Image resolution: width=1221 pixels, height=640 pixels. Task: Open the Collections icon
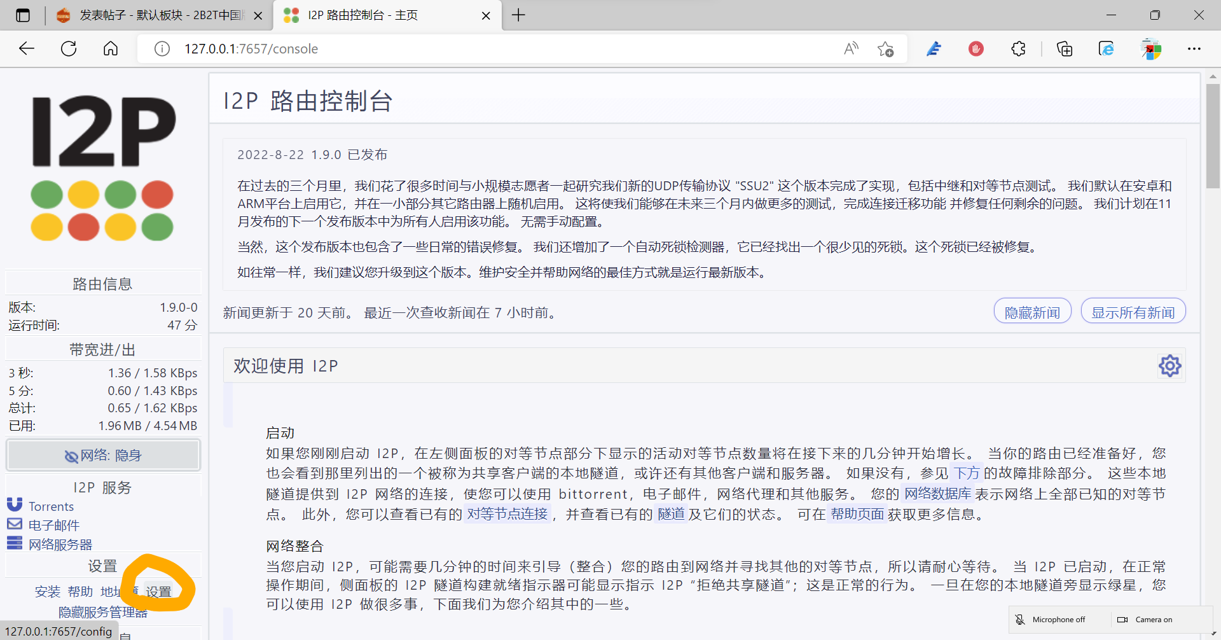click(1065, 48)
